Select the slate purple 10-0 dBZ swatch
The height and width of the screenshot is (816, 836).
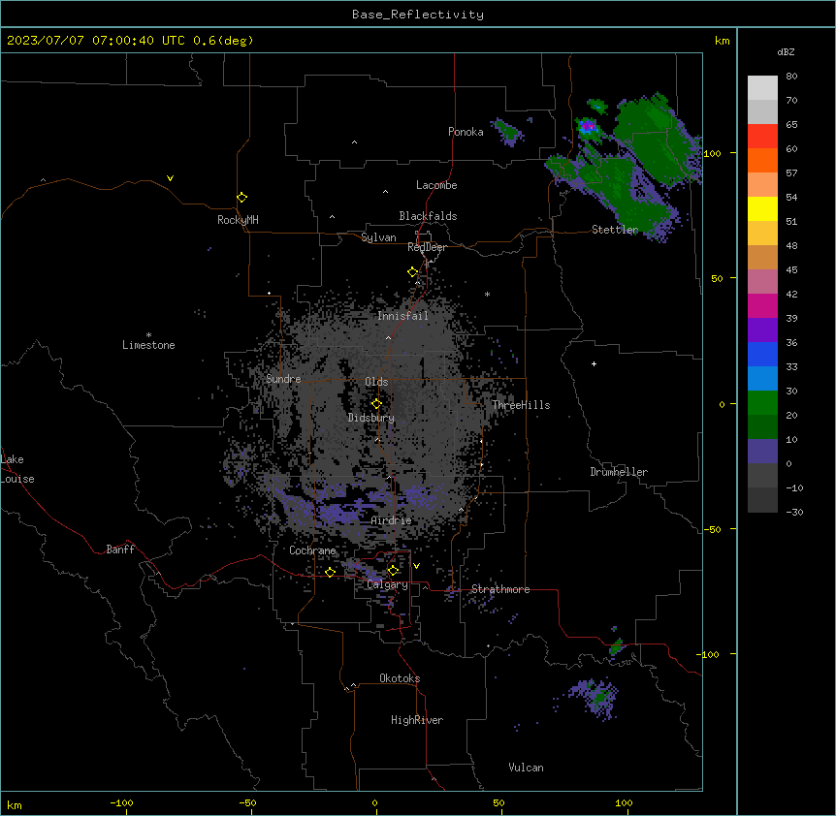pyautogui.click(x=762, y=452)
